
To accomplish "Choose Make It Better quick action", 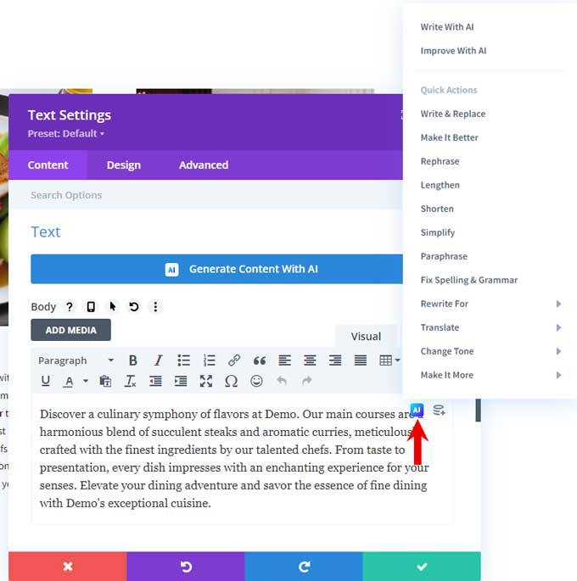I will coord(449,137).
